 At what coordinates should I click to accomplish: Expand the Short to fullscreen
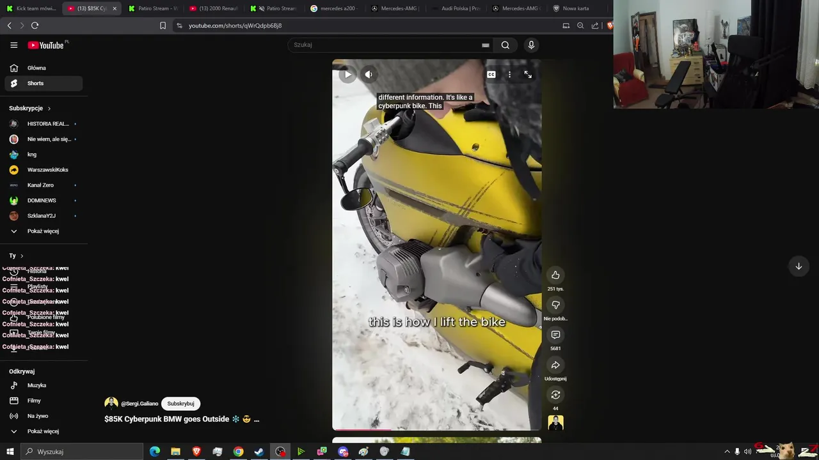point(528,75)
